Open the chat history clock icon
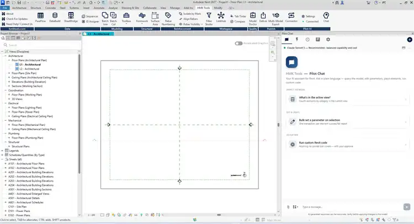This screenshot has width=414, height=224. [x=307, y=40]
